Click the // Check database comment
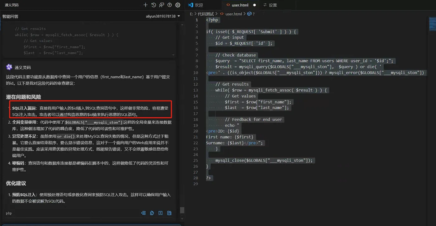This screenshot has height=226, width=436. 235,55
